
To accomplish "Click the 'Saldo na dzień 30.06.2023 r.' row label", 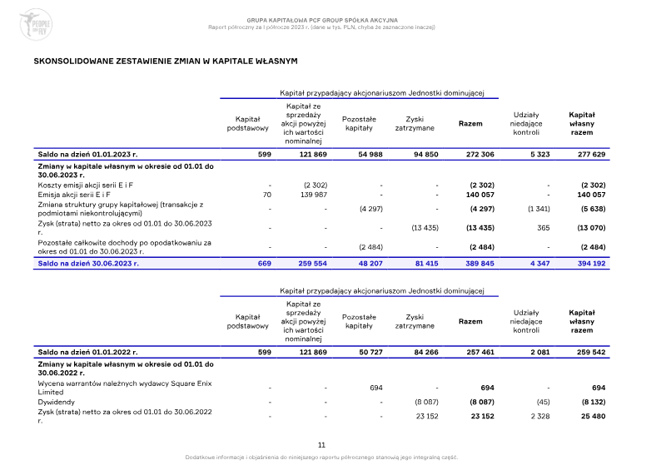I will point(87,262).
